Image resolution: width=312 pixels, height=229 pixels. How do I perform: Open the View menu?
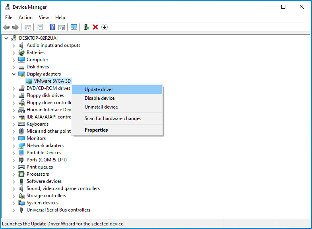pos(44,17)
